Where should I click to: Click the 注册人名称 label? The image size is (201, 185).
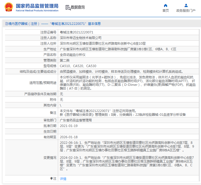48,38
